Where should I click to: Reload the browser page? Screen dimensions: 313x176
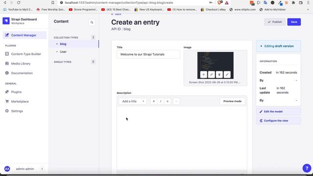(x=19, y=2)
